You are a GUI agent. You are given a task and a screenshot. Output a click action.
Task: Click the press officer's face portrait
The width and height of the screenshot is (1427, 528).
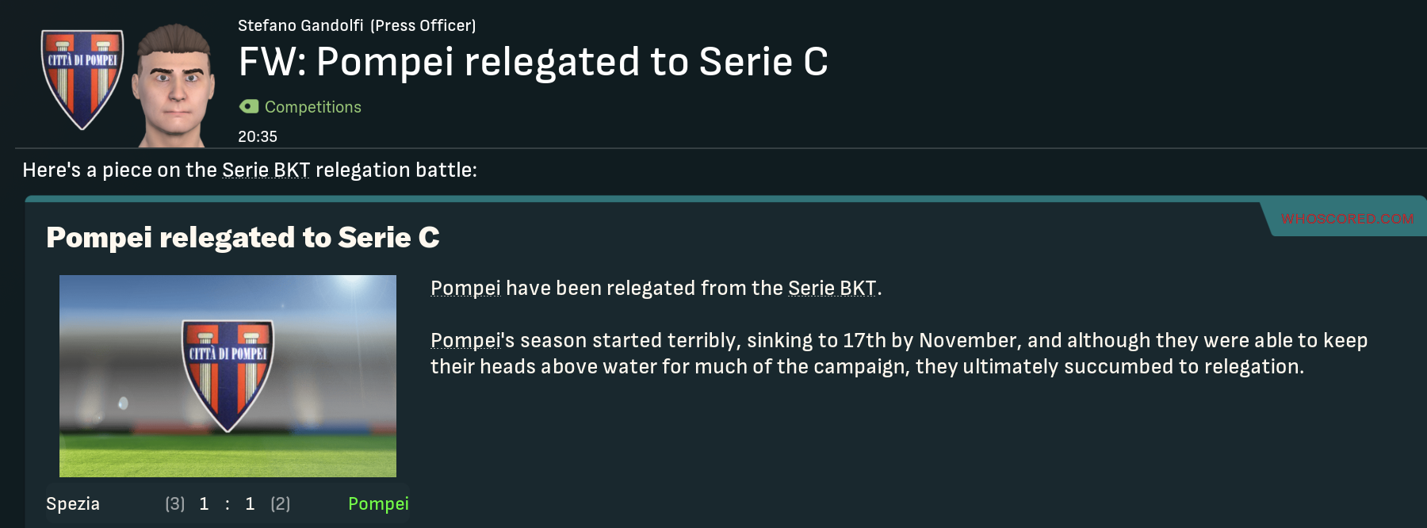(x=174, y=86)
